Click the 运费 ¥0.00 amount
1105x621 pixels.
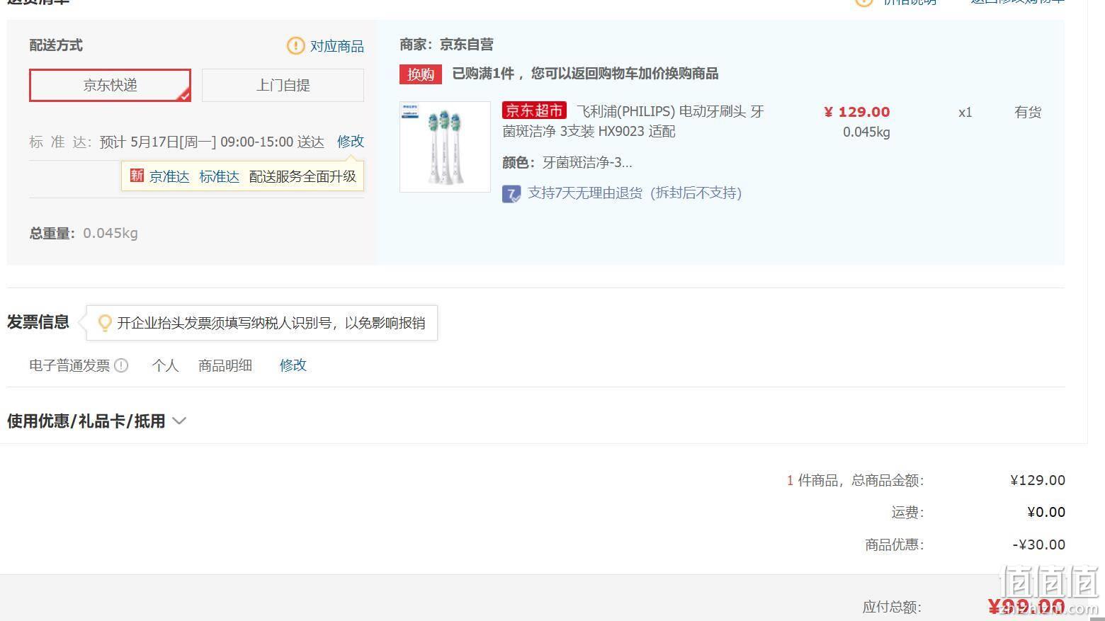point(1046,512)
